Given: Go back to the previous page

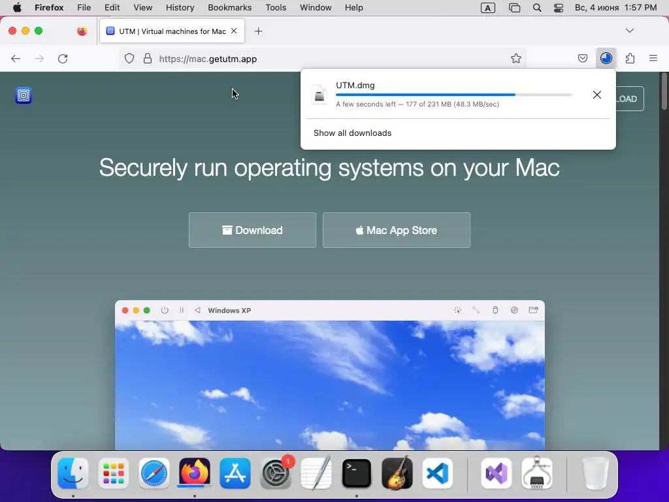Looking at the screenshot, I should pyautogui.click(x=16, y=58).
